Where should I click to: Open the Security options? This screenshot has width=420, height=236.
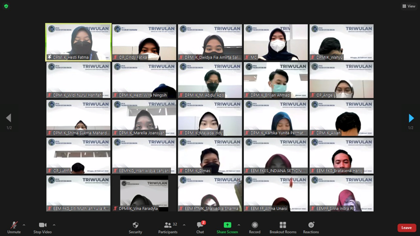pos(135,227)
